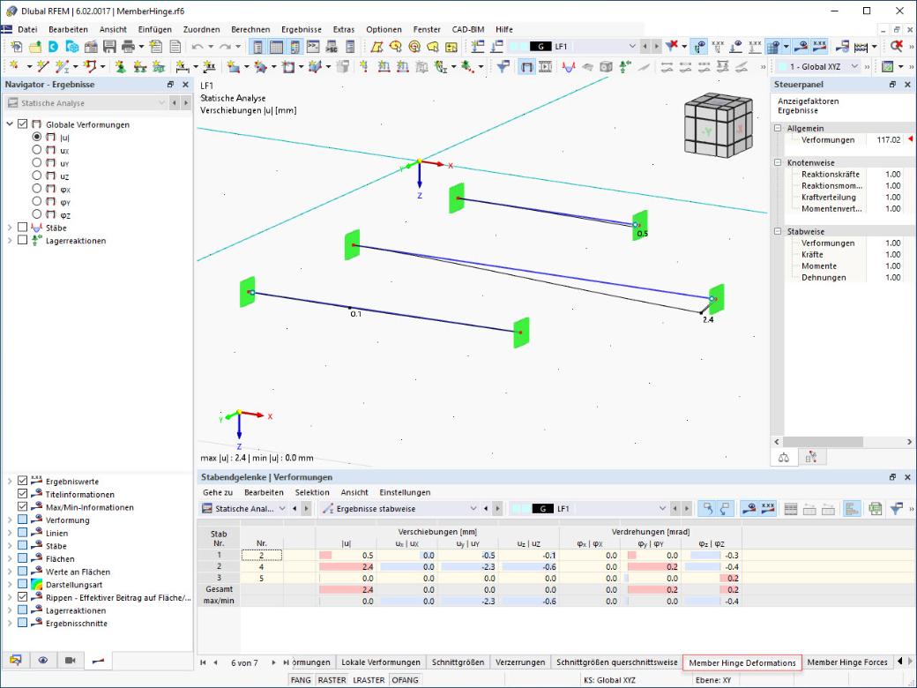The width and height of the screenshot is (917, 688).
Task: Open the balance-scale tab icon in Steuerpanel
Action: pyautogui.click(x=784, y=458)
